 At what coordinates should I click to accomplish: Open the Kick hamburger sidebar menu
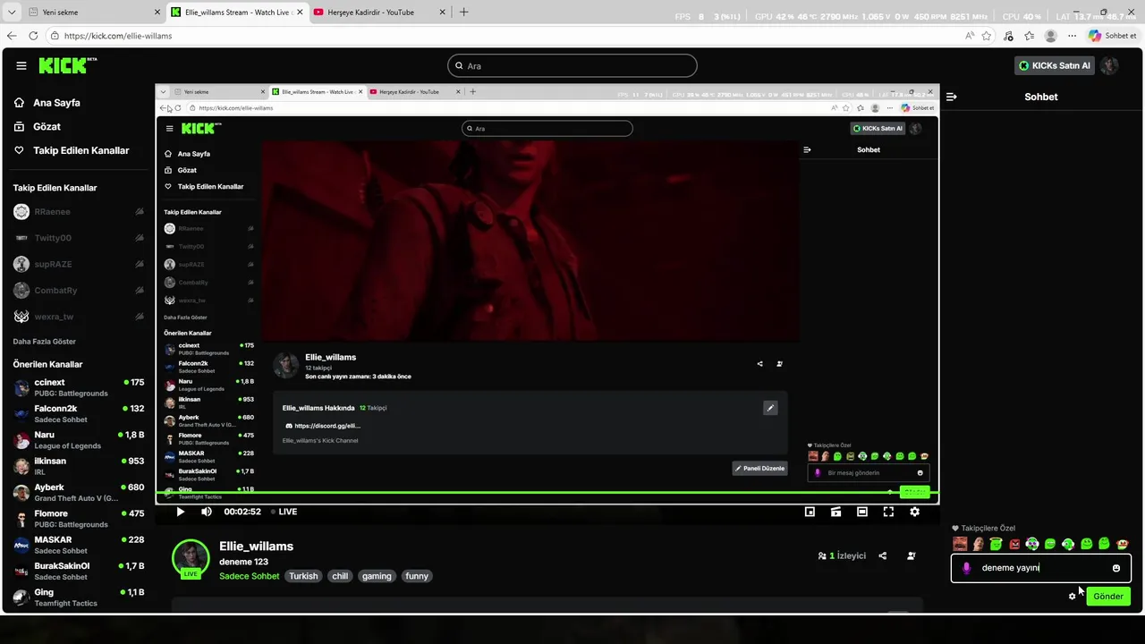click(x=21, y=66)
